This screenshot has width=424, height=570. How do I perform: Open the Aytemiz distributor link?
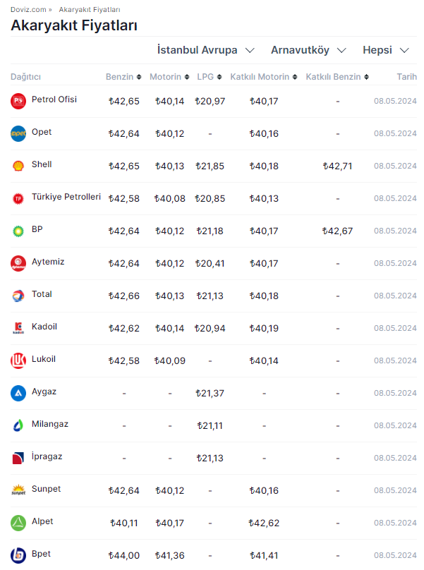tap(48, 262)
